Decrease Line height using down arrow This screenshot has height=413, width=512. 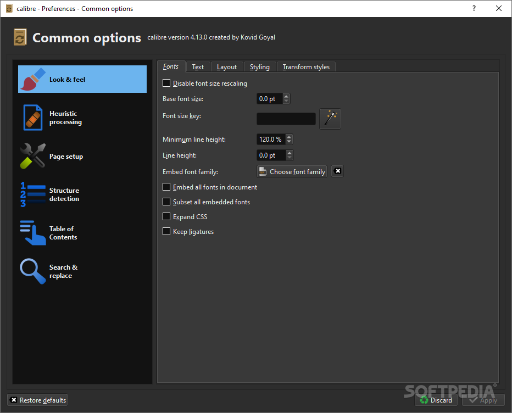coord(290,158)
